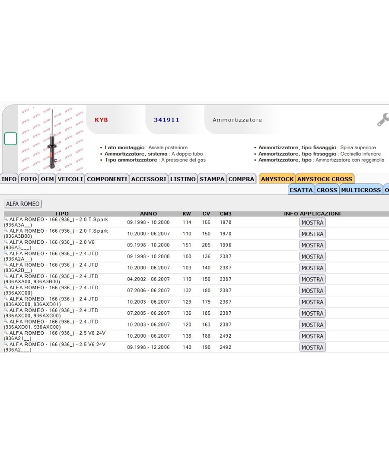Click MOSTRA for 2.4 JTD 175 CV
Screen dimensions: 389x454
pyautogui.click(x=312, y=302)
